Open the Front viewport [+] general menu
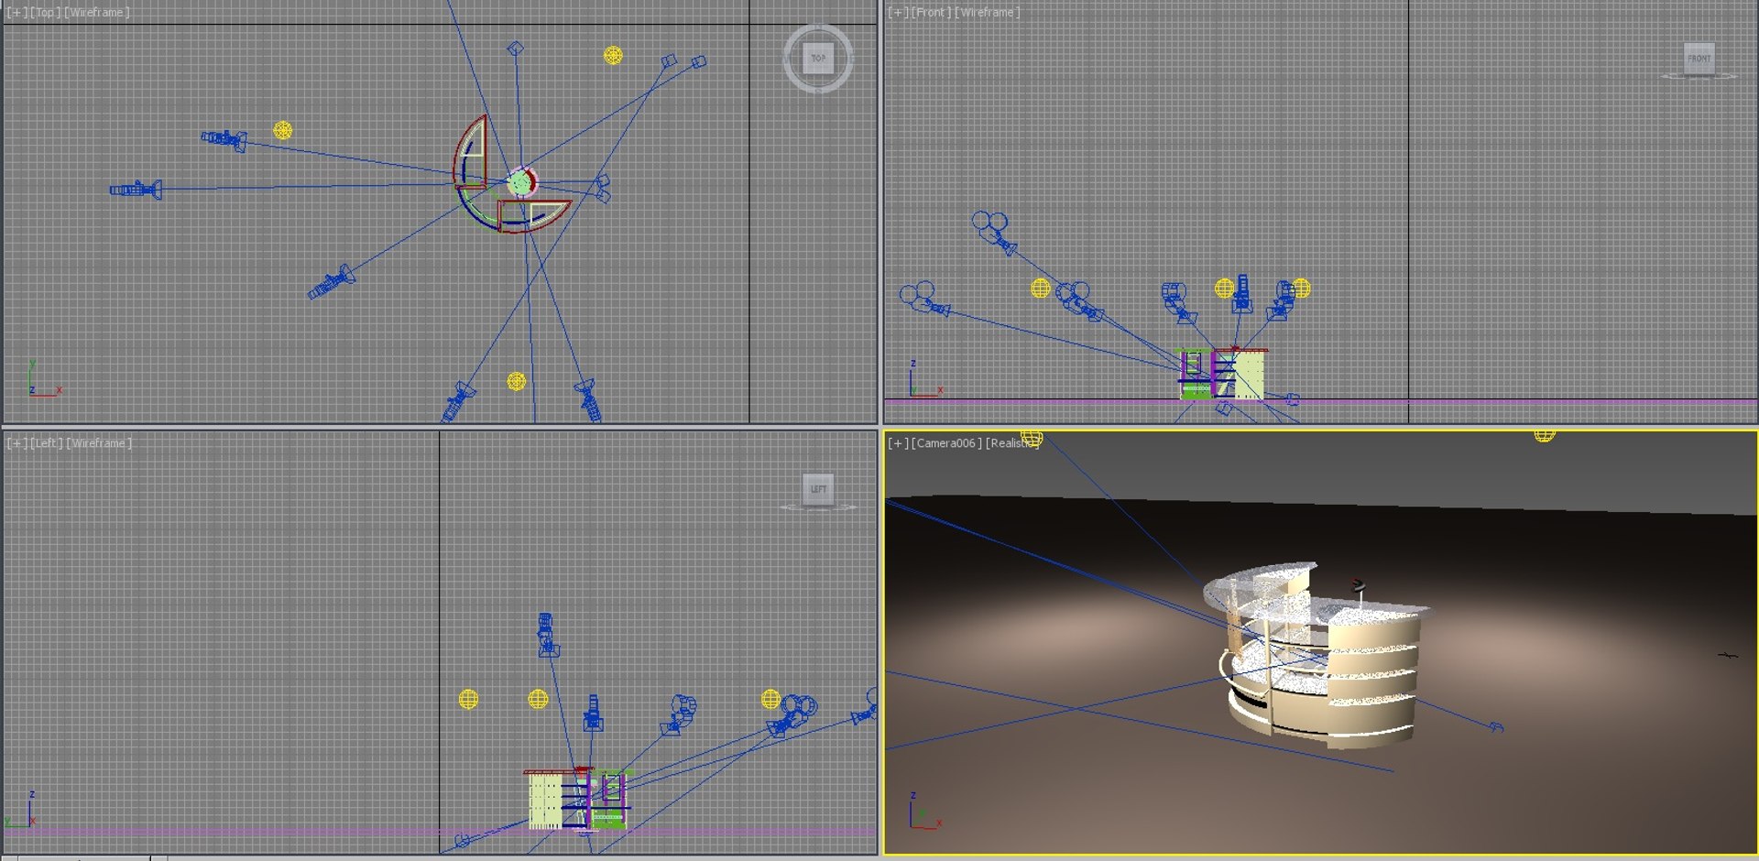 coord(898,13)
